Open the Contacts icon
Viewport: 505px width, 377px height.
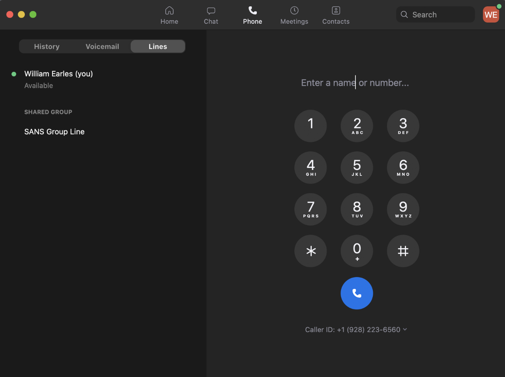[336, 11]
